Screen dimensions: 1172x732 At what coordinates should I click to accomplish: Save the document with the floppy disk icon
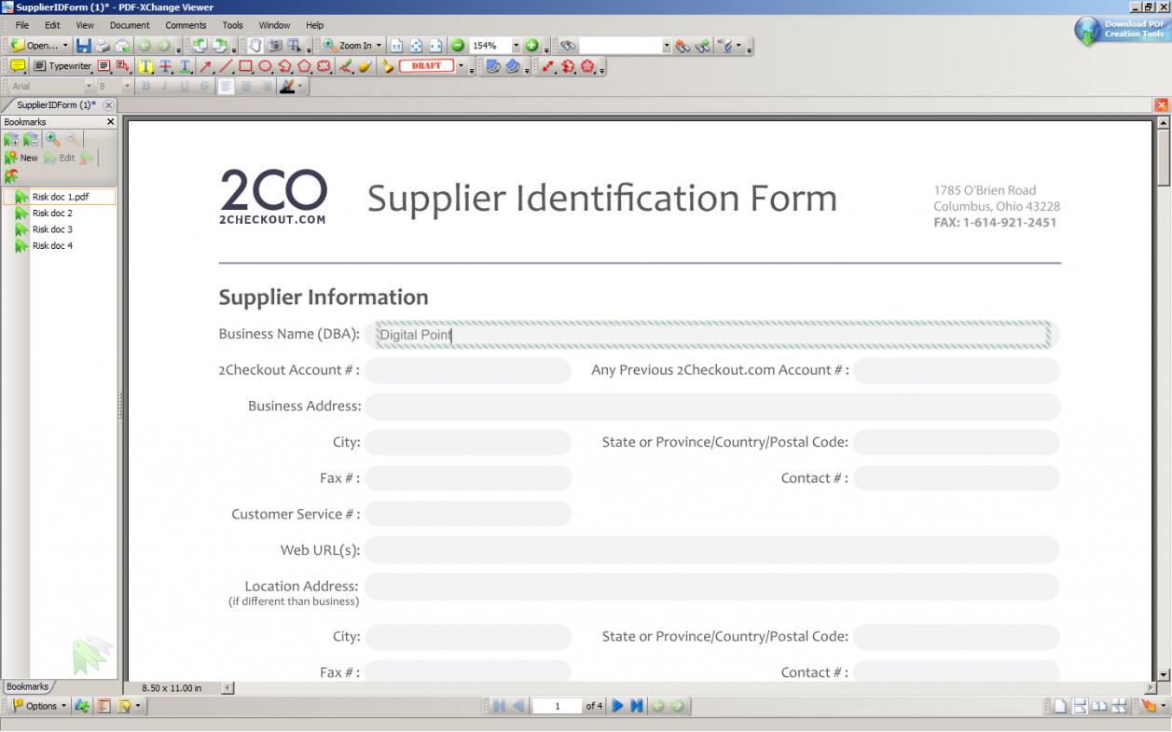tap(84, 45)
